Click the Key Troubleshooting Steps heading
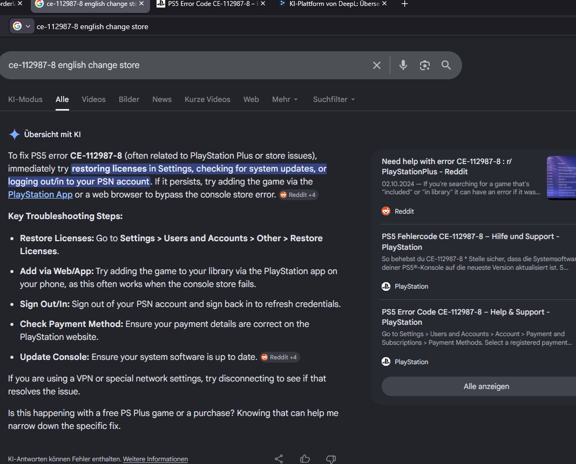Screen dimensions: 576x464 65,216
